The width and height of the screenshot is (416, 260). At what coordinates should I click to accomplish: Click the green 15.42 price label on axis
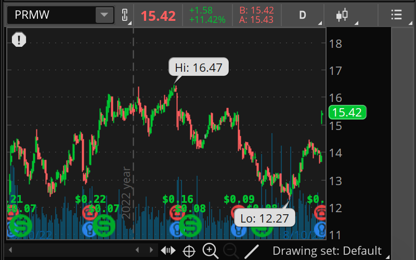[x=347, y=112]
